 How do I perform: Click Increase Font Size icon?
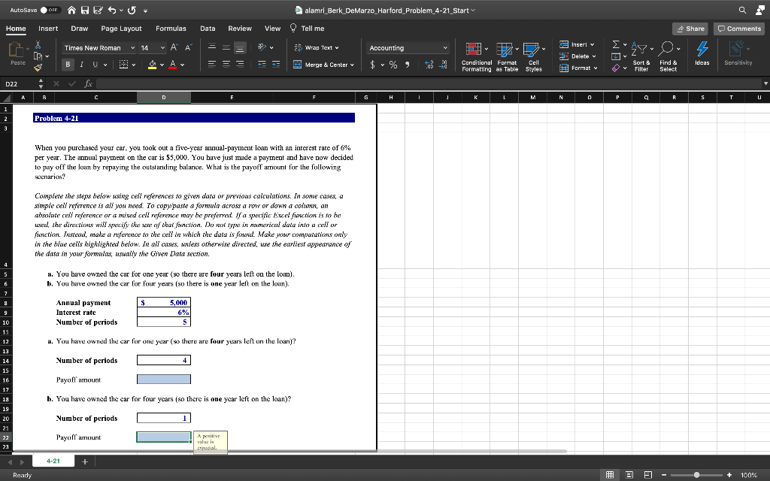tap(174, 47)
